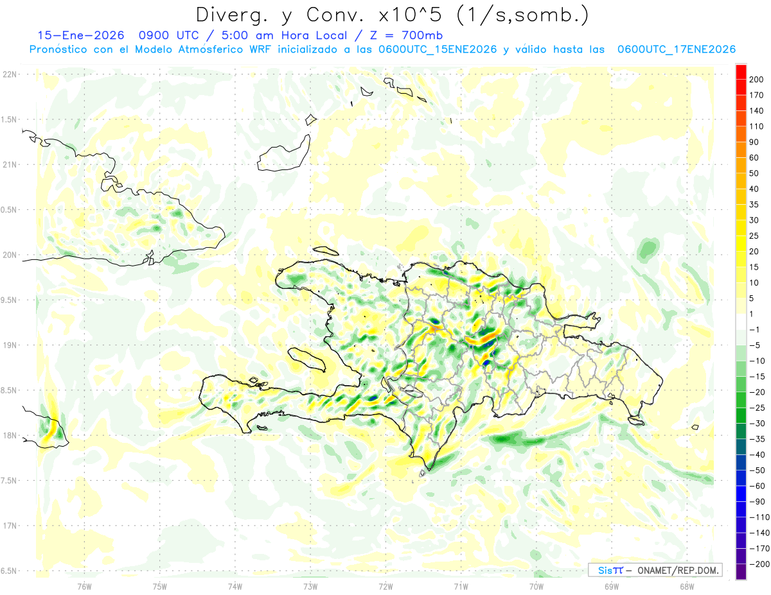Click the '76W' longitude label

click(x=85, y=586)
